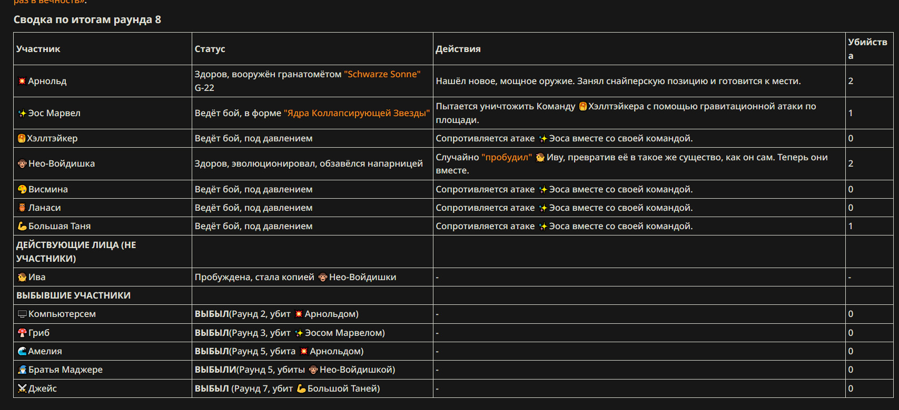The height and width of the screenshot is (410, 899).
Task: Click the face emoji beside Ива in the Участник column
Action: (x=22, y=277)
